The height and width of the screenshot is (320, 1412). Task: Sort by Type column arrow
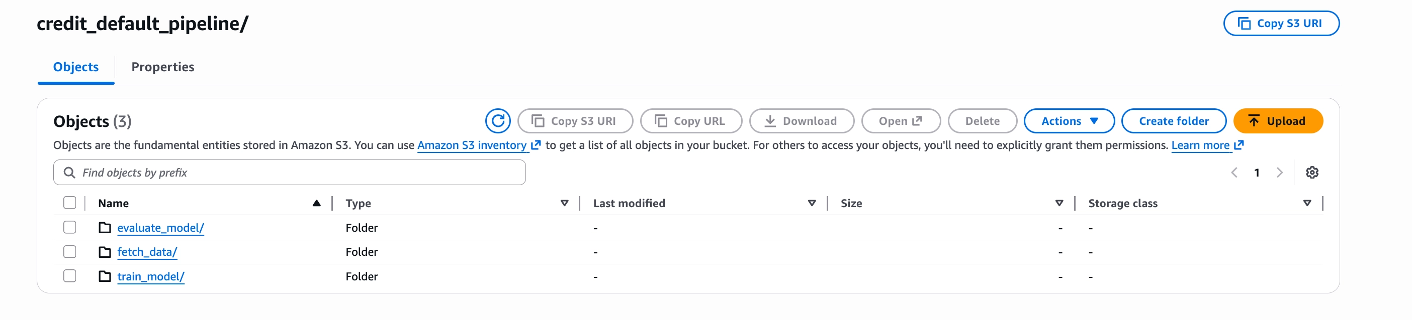pyautogui.click(x=564, y=204)
